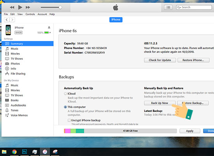
Task: Eject the iPhone using the eject icon
Action: click(49, 28)
